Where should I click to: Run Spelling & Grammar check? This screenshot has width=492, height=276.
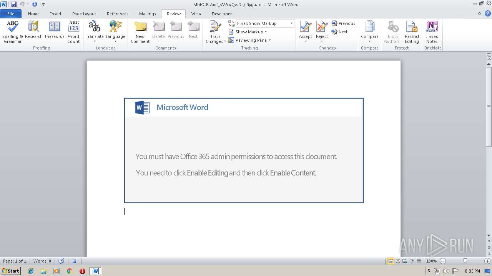[x=13, y=32]
